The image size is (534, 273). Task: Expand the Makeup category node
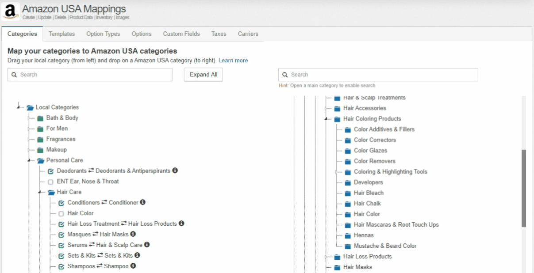click(x=29, y=150)
